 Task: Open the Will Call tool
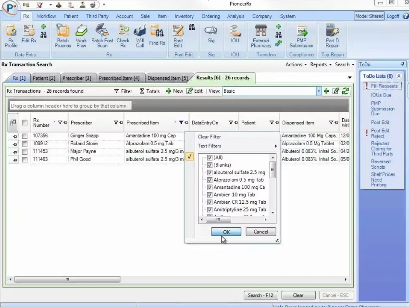tap(140, 37)
